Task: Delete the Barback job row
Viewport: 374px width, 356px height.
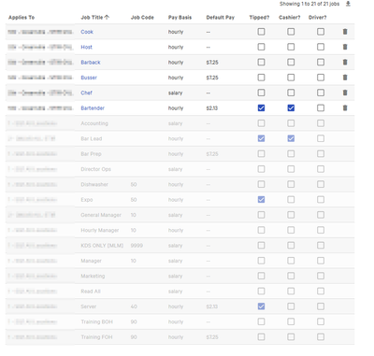Action: click(345, 62)
